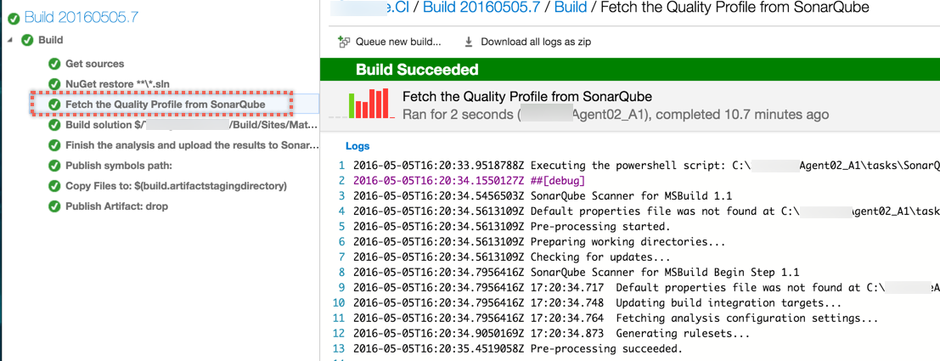This screenshot has width=940, height=361.
Task: Click the Build Succeeded status banner
Action: tap(630, 70)
